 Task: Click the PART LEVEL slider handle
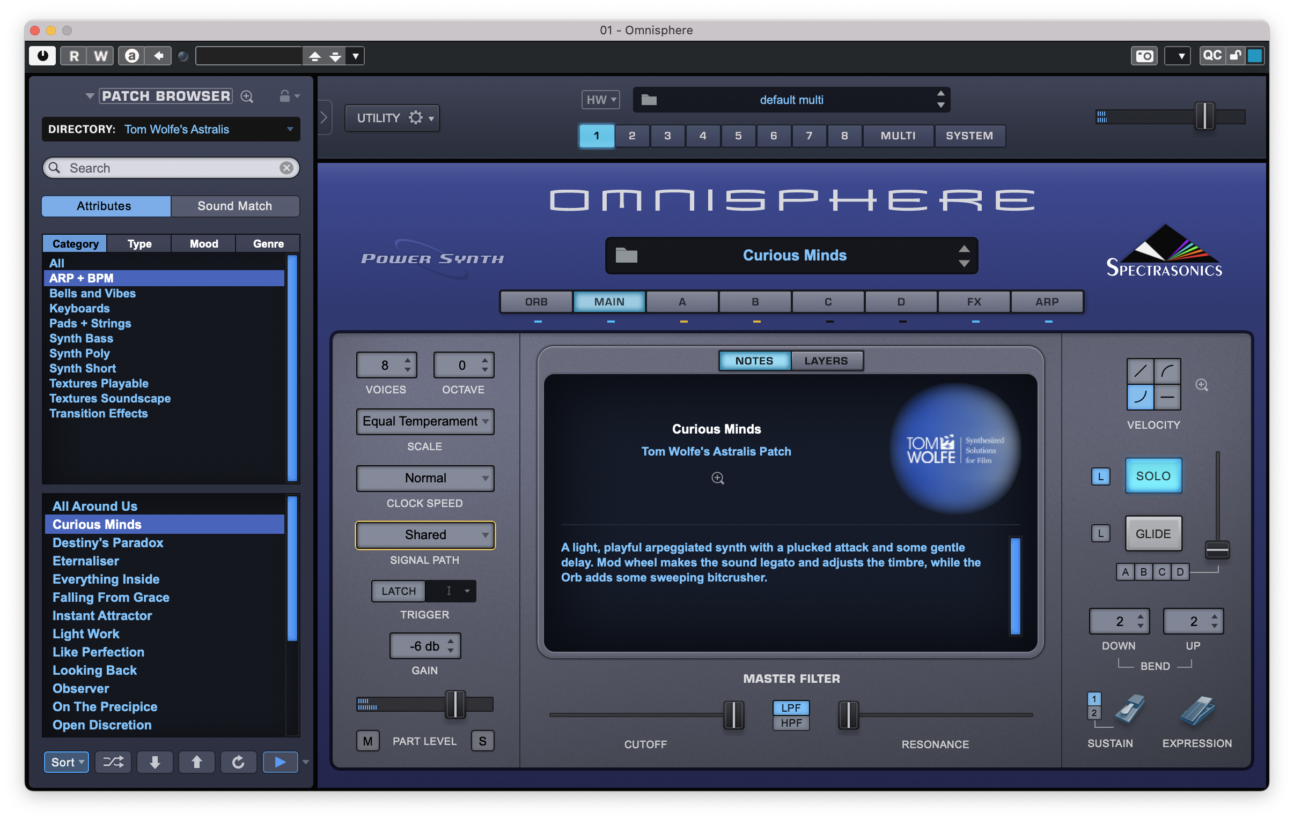[x=455, y=705]
